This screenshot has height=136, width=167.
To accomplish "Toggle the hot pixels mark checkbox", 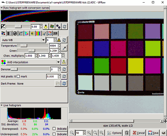I will 18,76.
